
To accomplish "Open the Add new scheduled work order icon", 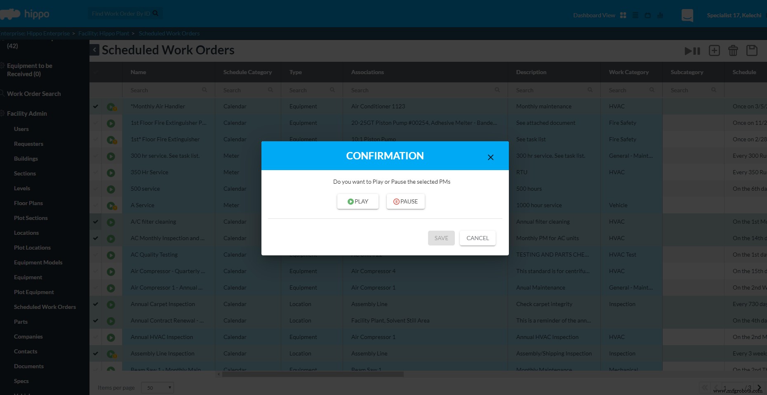I will [x=714, y=51].
